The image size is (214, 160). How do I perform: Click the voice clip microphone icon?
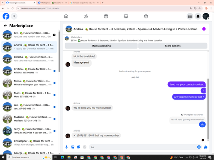pos(66,147)
